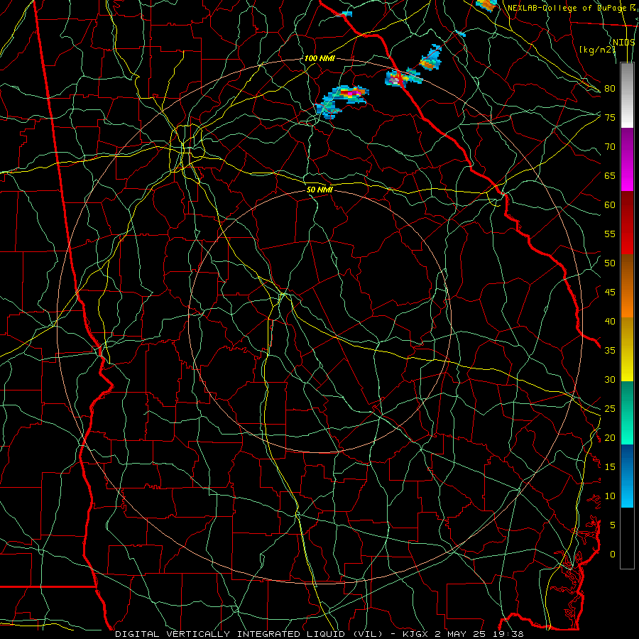Click the 80 value on VIL scale
639x639 pixels.
[x=610, y=89]
